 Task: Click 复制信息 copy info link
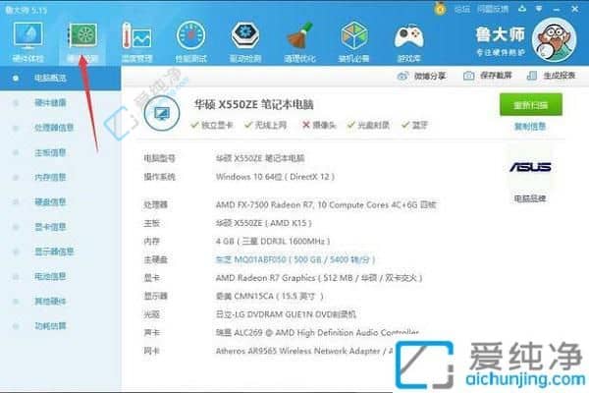tap(530, 127)
